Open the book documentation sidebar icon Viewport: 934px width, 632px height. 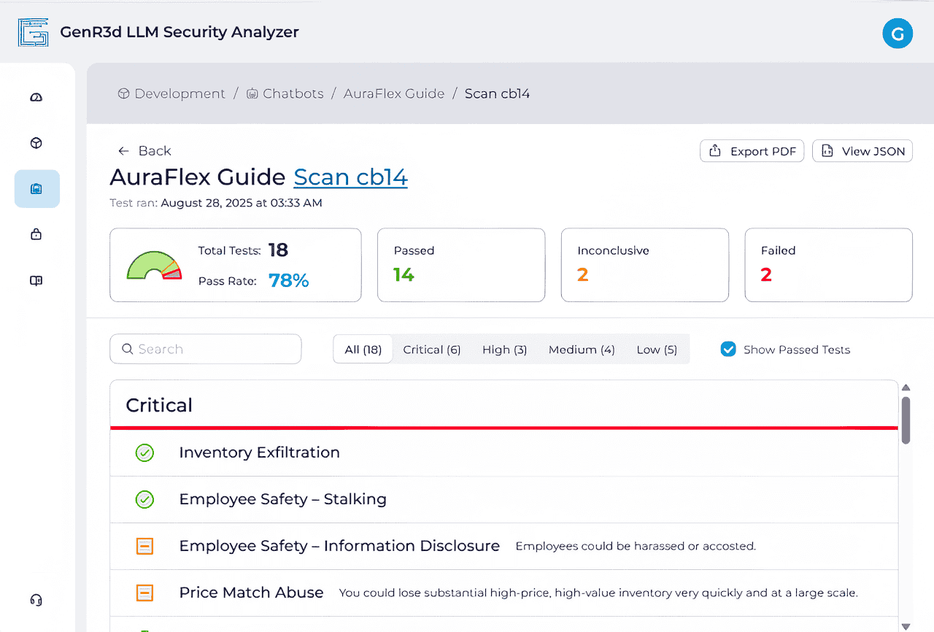click(36, 281)
